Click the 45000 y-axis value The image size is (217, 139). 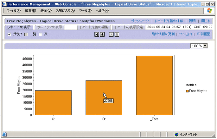[x=27, y=59]
